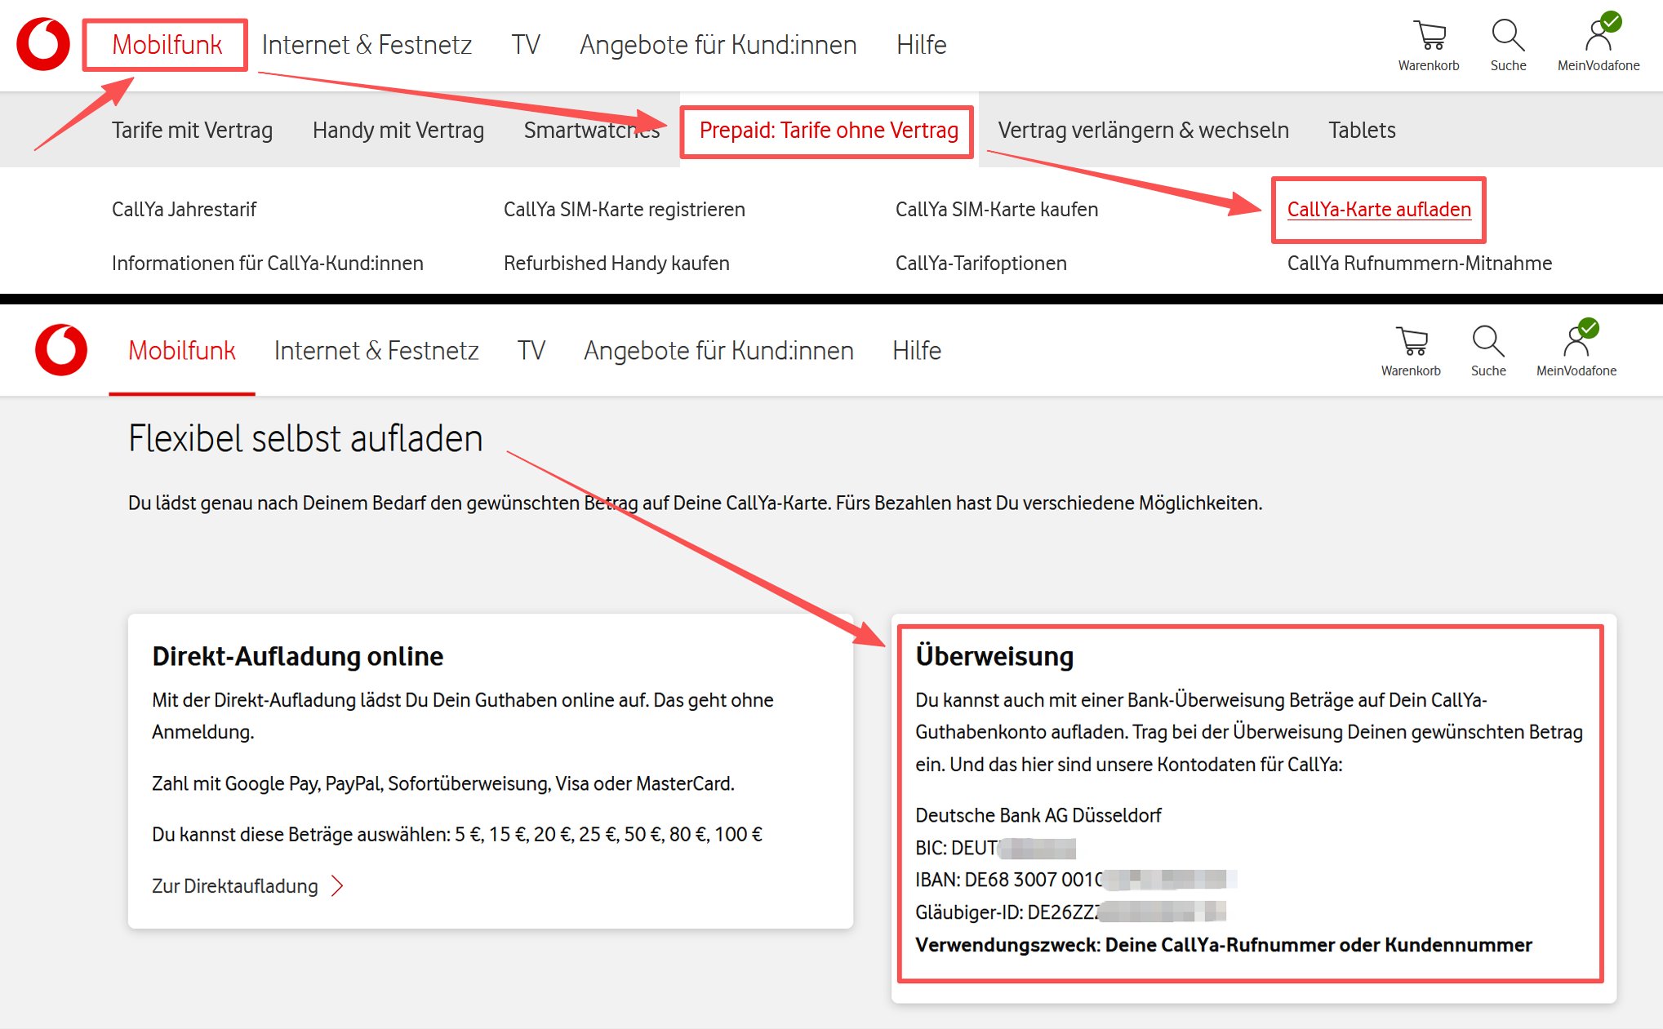
Task: Click Hilfe in the upper header navigation
Action: (x=922, y=44)
